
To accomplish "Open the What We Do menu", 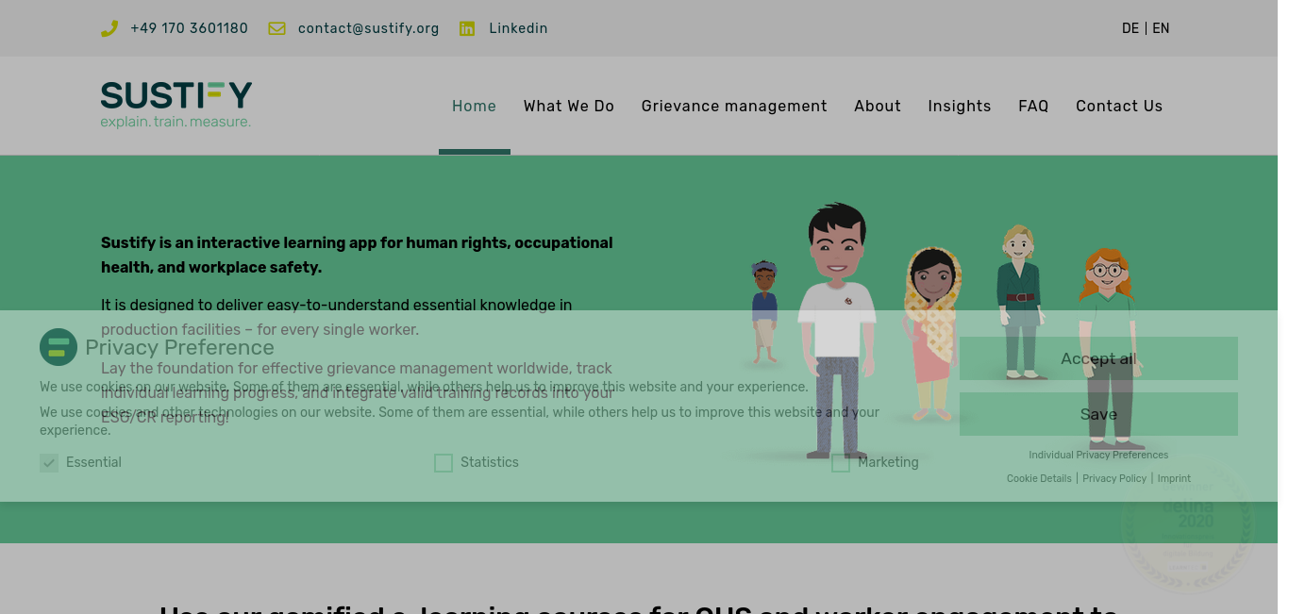I will (x=569, y=107).
